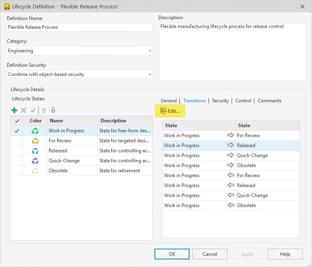The image size is (312, 267).
Task: Click the Definition Name input field
Action: click(80, 27)
